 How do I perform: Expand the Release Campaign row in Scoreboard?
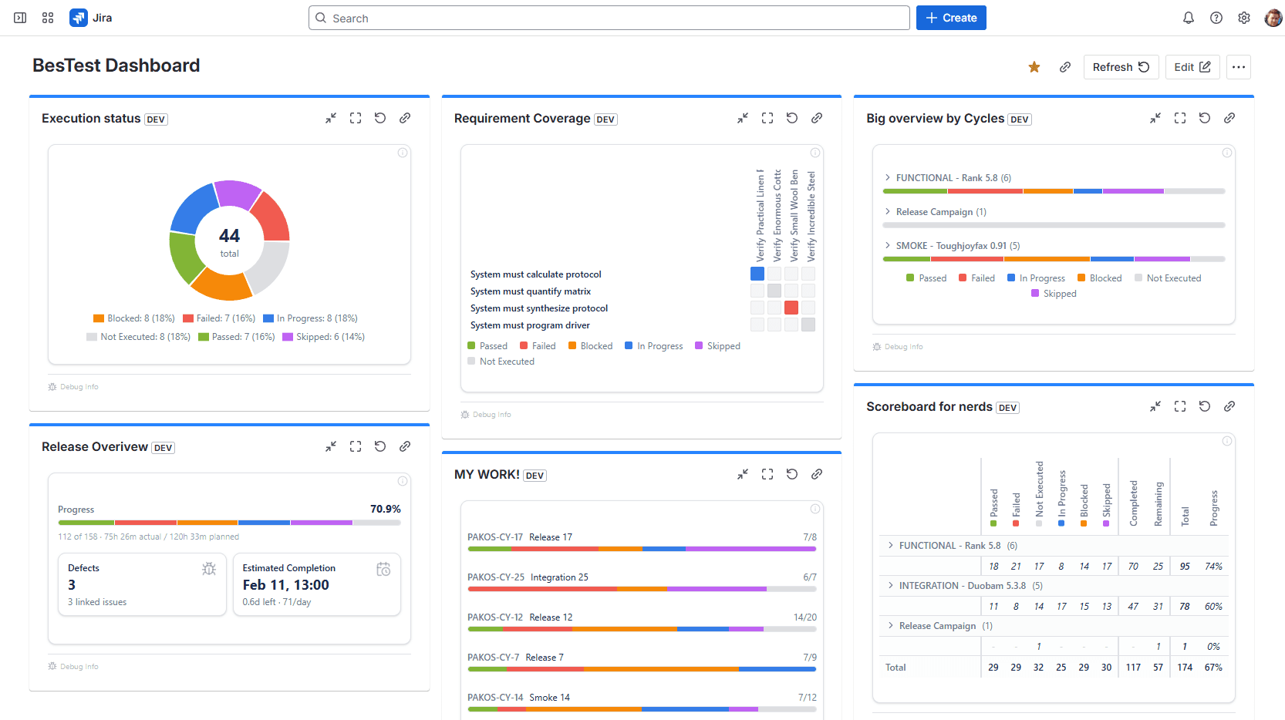[x=891, y=625]
